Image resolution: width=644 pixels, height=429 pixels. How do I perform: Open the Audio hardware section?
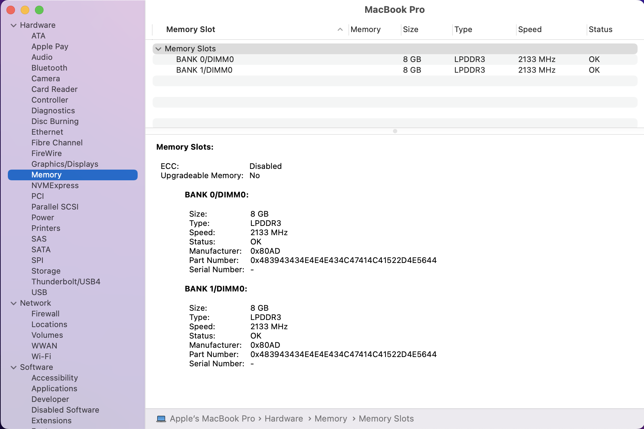click(x=42, y=57)
